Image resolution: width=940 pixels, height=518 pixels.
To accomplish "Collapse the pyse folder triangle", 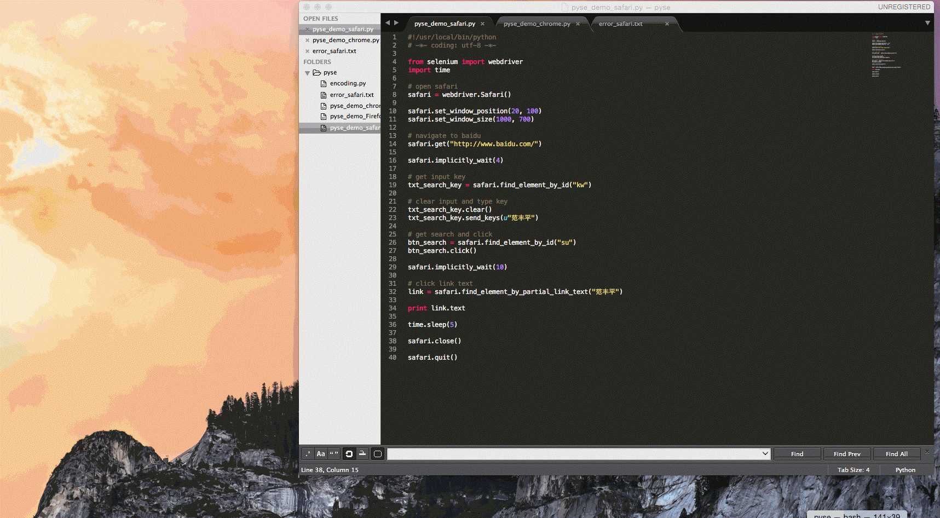I will [x=307, y=73].
